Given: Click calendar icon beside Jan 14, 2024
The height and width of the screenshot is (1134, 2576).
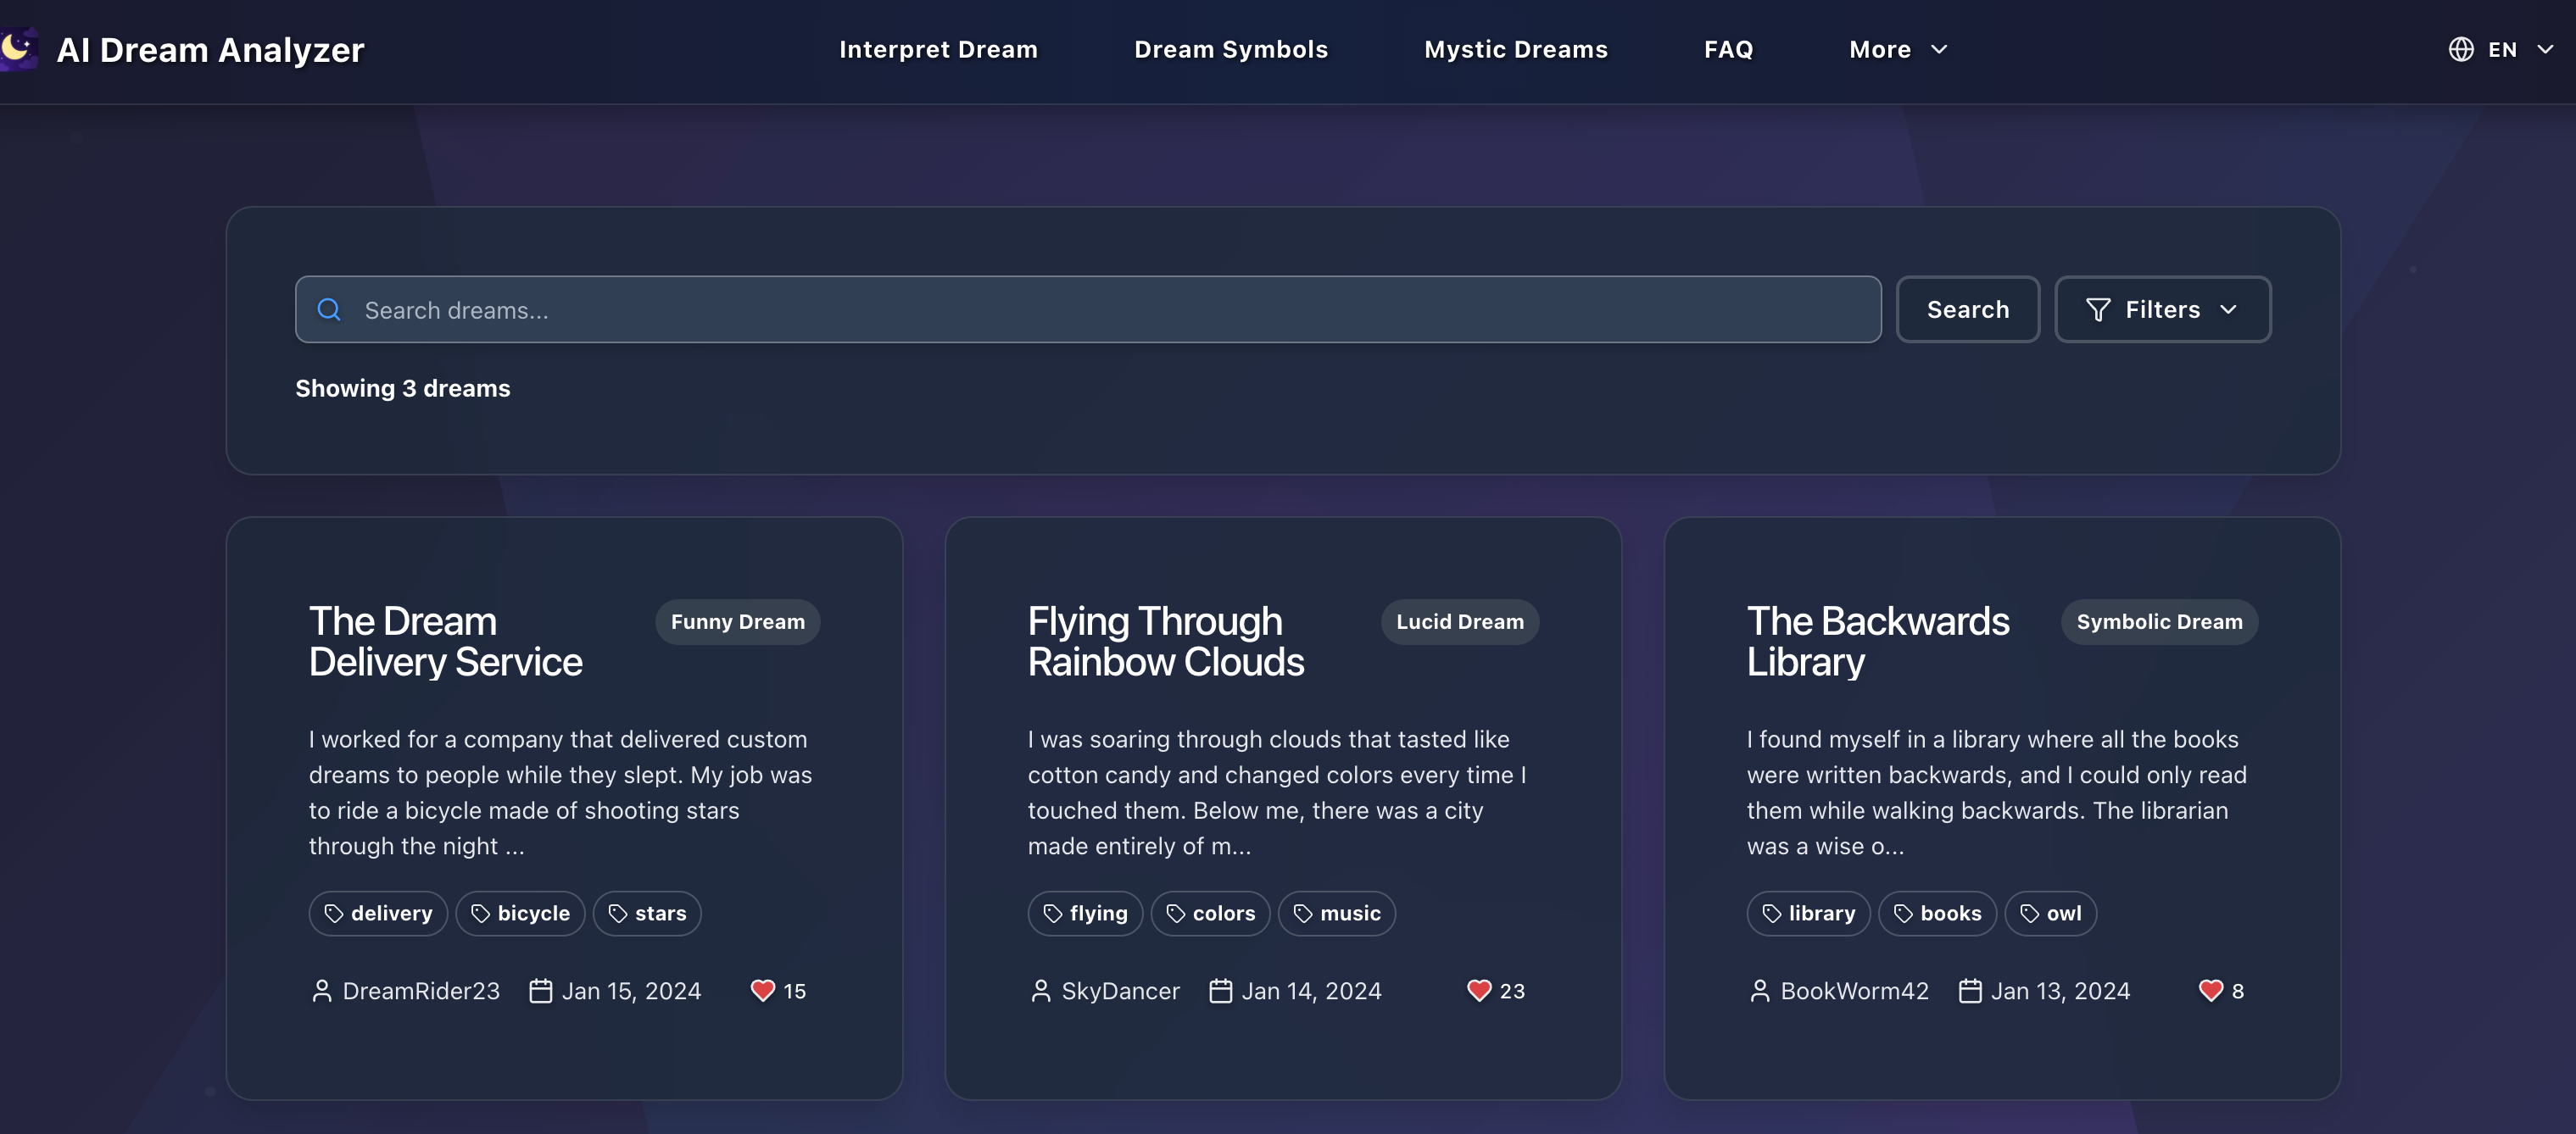Looking at the screenshot, I should [x=1220, y=990].
